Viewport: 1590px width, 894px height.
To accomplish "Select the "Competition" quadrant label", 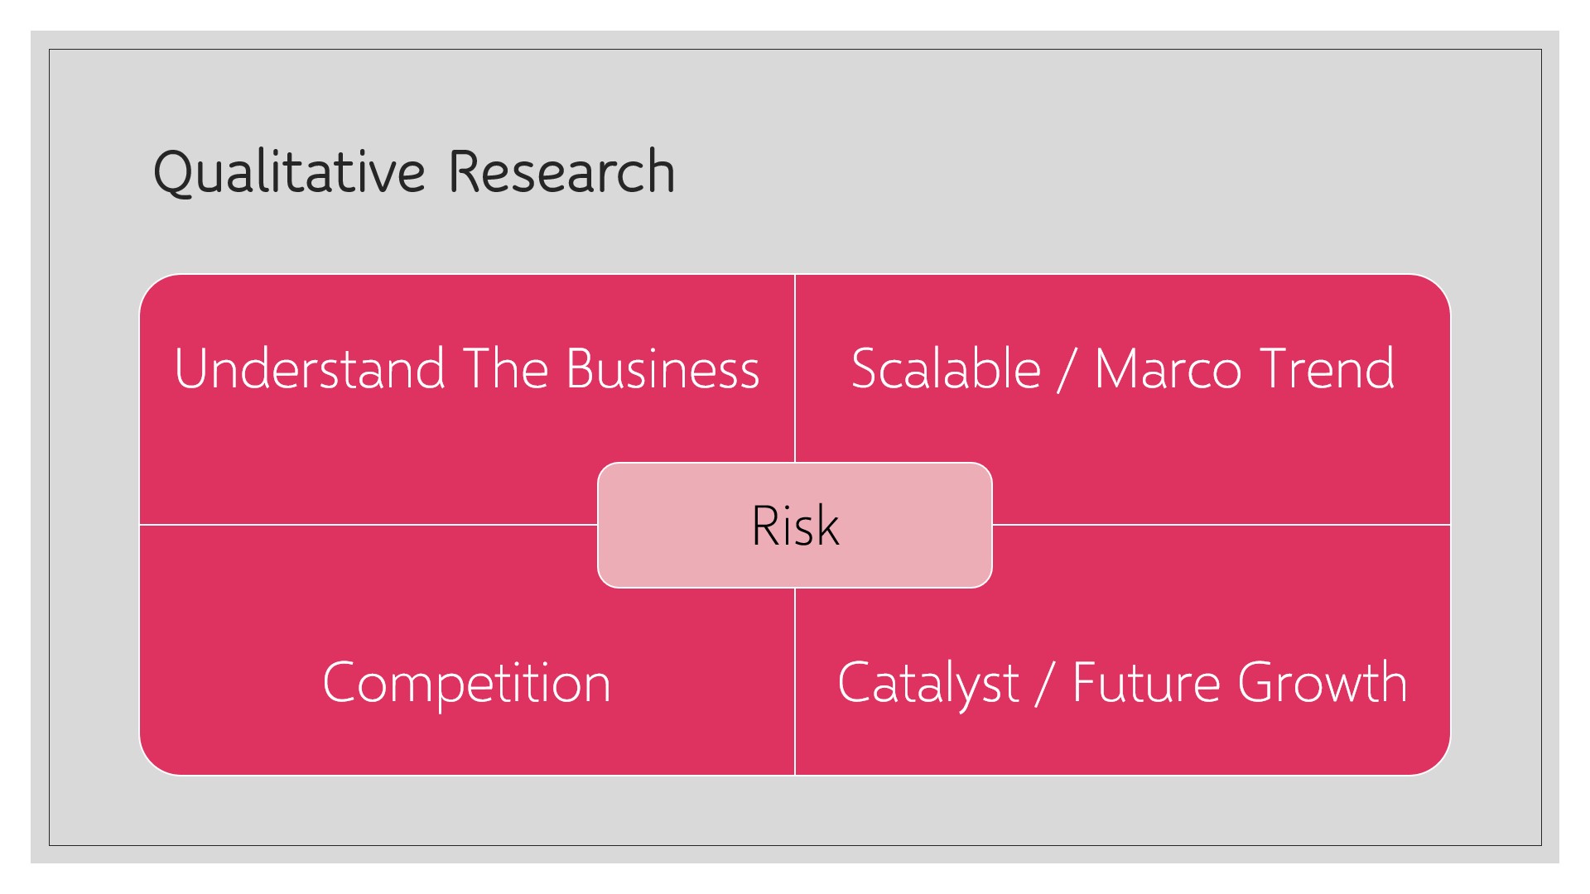I will point(466,684).
